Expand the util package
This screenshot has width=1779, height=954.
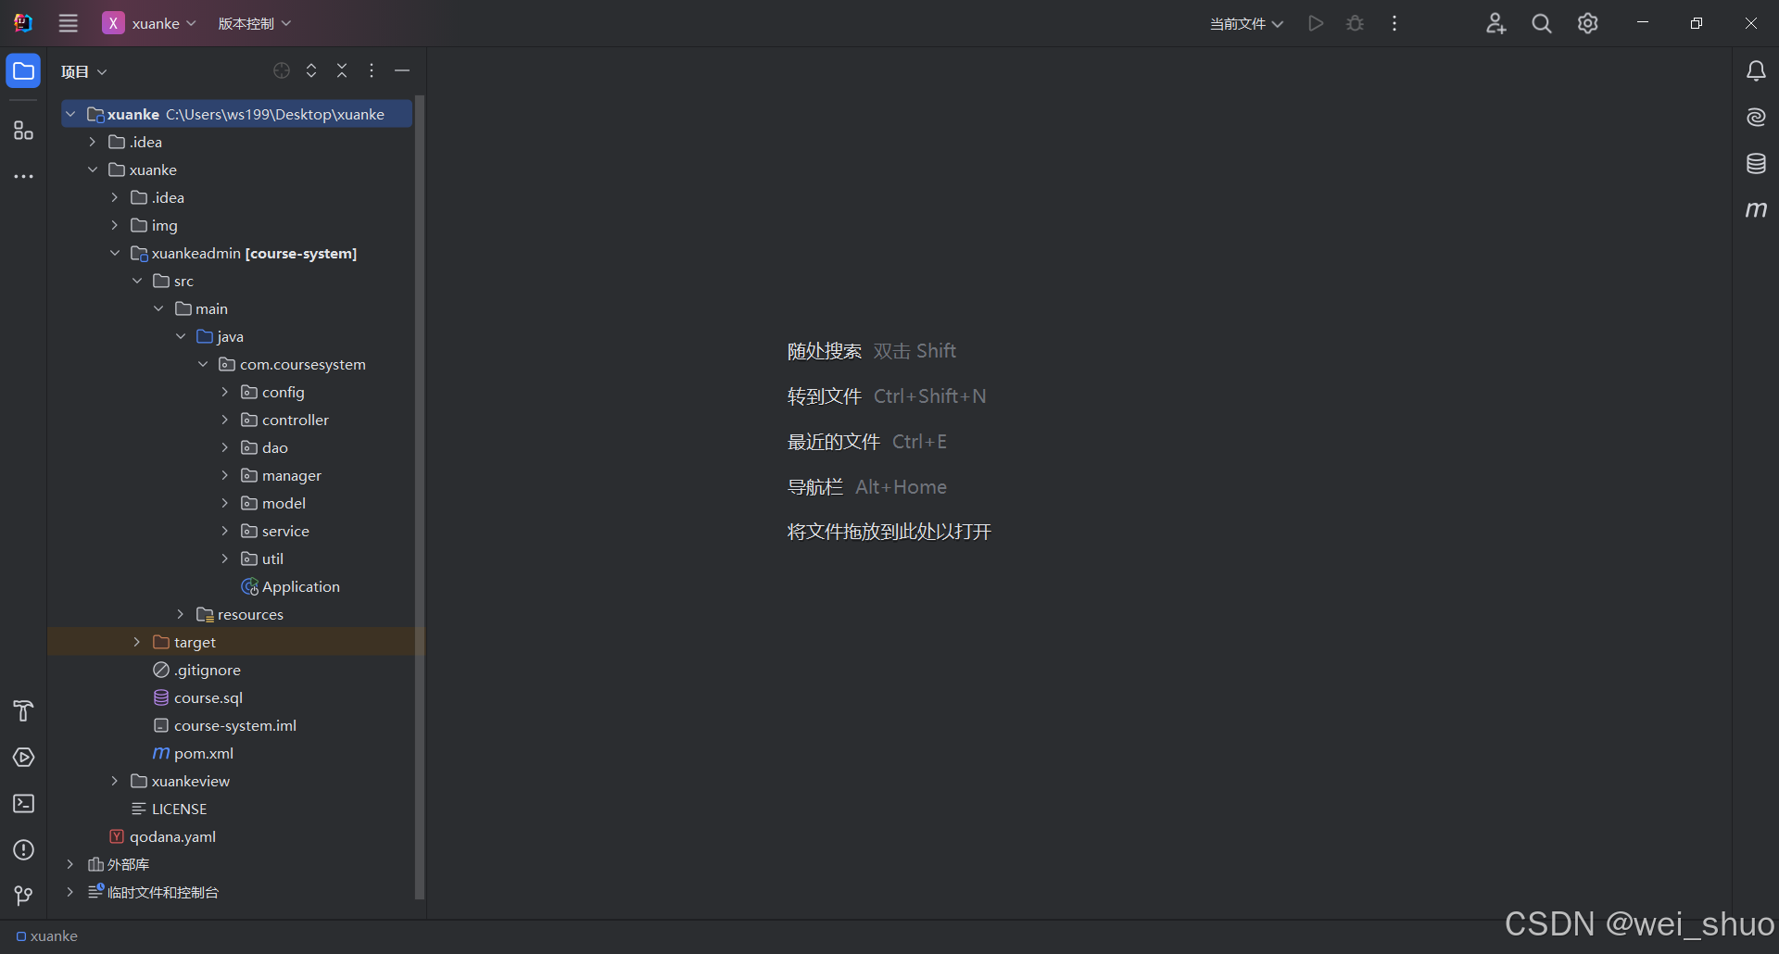point(225,559)
